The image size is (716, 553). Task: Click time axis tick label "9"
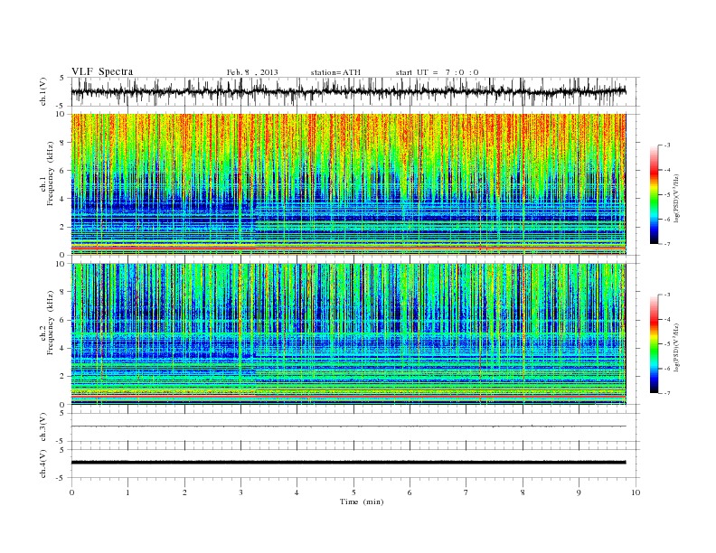(579, 492)
